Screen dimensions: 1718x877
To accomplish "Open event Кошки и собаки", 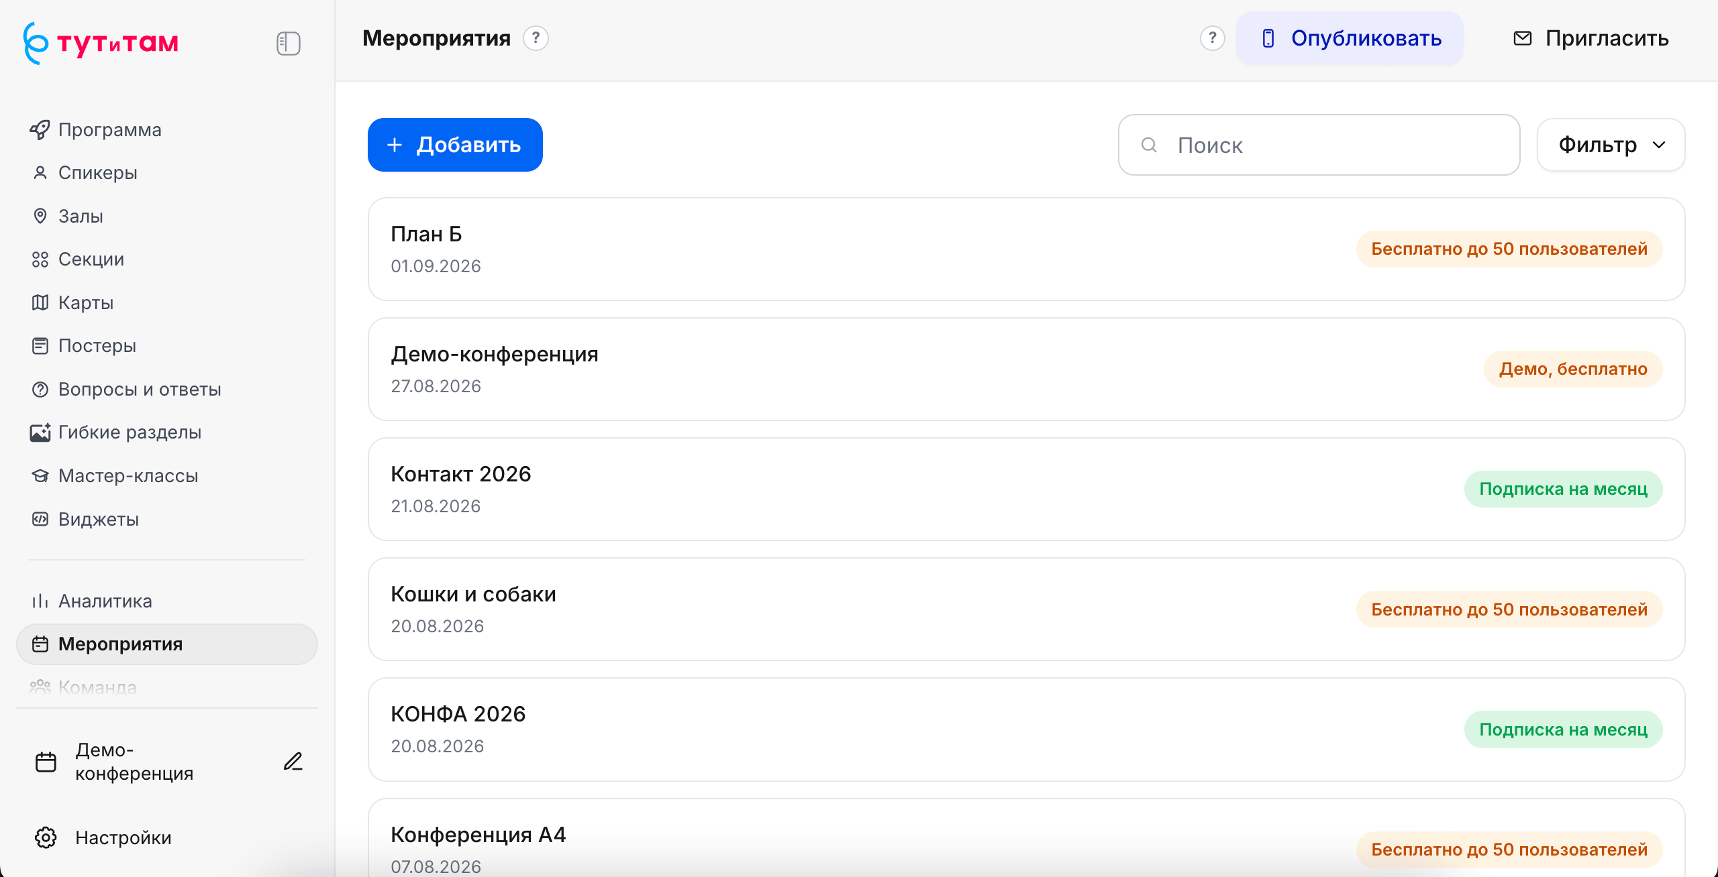I will click(1026, 609).
